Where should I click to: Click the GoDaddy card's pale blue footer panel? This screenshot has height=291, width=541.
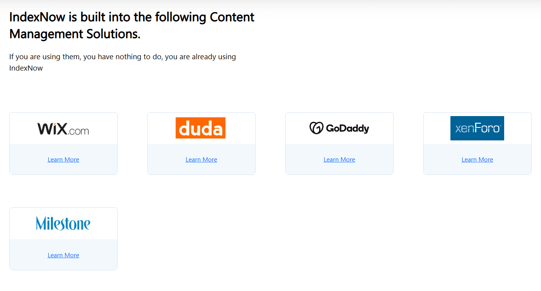(x=339, y=159)
